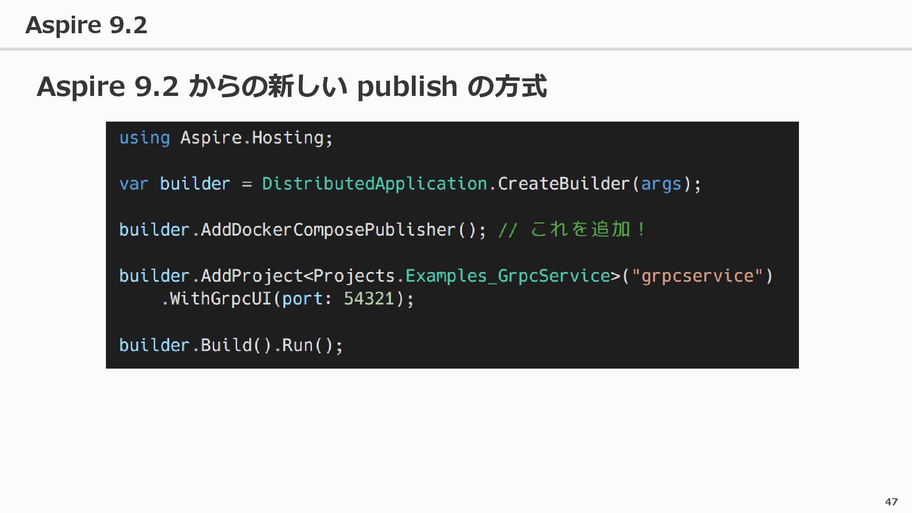The image size is (912, 513).
Task: Click the 'Aspire 9.2' slide header title
Action: 86,25
